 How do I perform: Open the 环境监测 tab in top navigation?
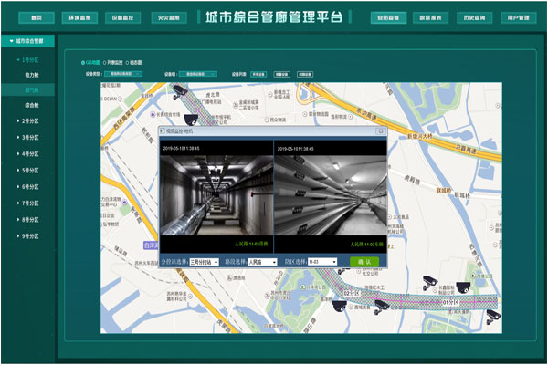coord(79,17)
